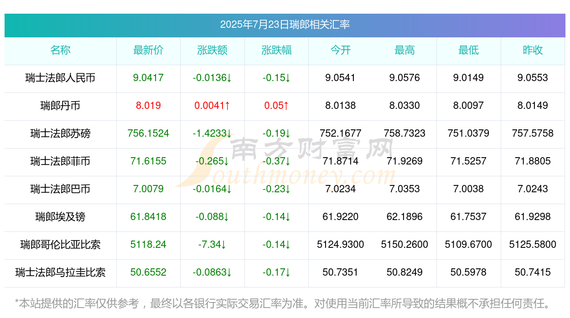Click low value 5109.6700
This screenshot has width=570, height=318.
click(469, 245)
